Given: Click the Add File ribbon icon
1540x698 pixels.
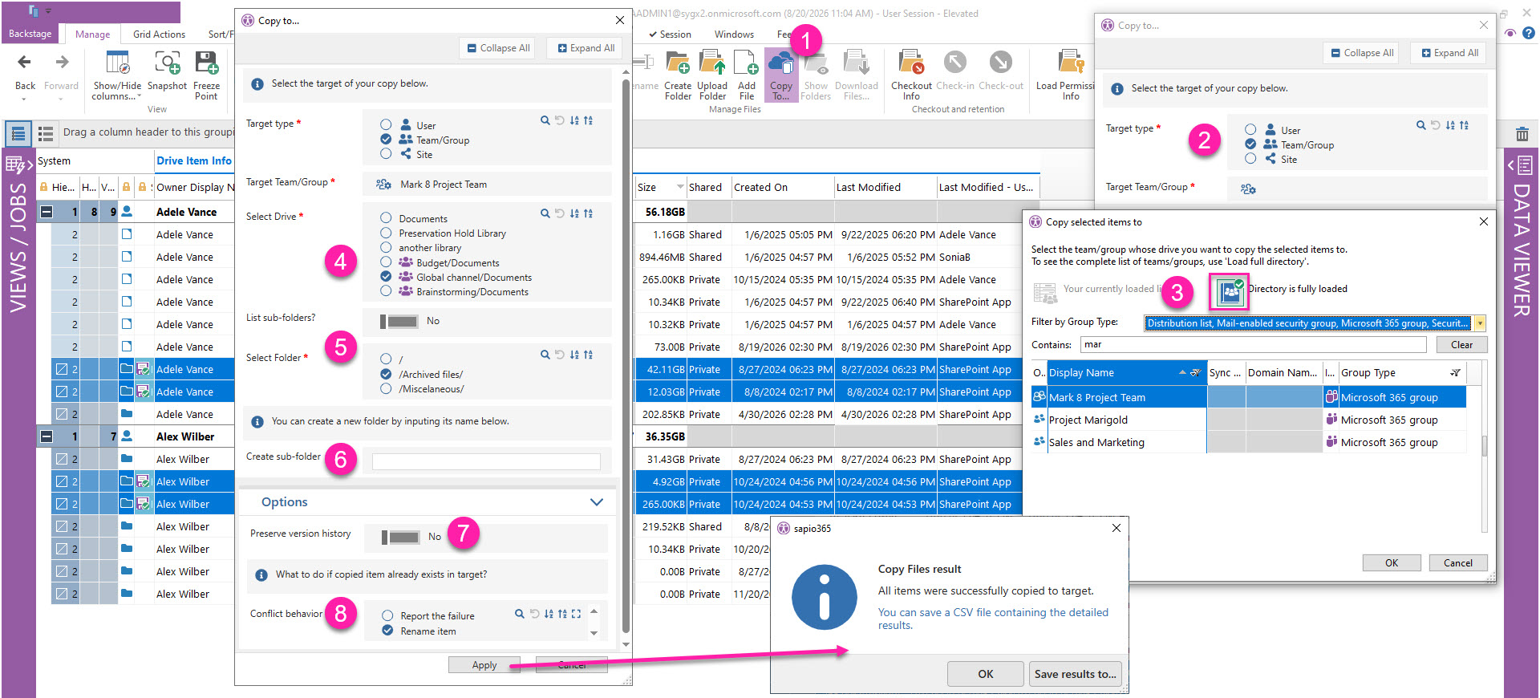Looking at the screenshot, I should coord(747,62).
